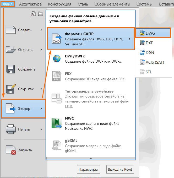The width and height of the screenshot is (174, 178).
Task: Select Типоразмеры в семействе entry
Action: [89, 91]
